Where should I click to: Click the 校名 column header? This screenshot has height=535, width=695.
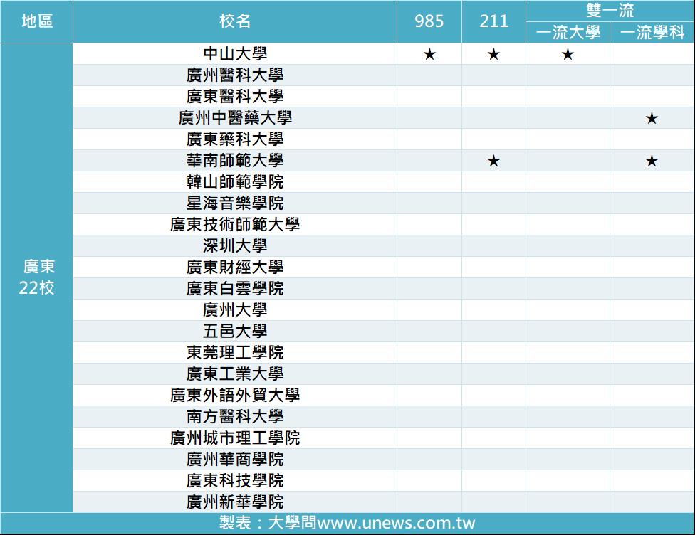[x=235, y=21]
